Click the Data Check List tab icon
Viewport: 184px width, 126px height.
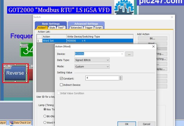(12, 123)
